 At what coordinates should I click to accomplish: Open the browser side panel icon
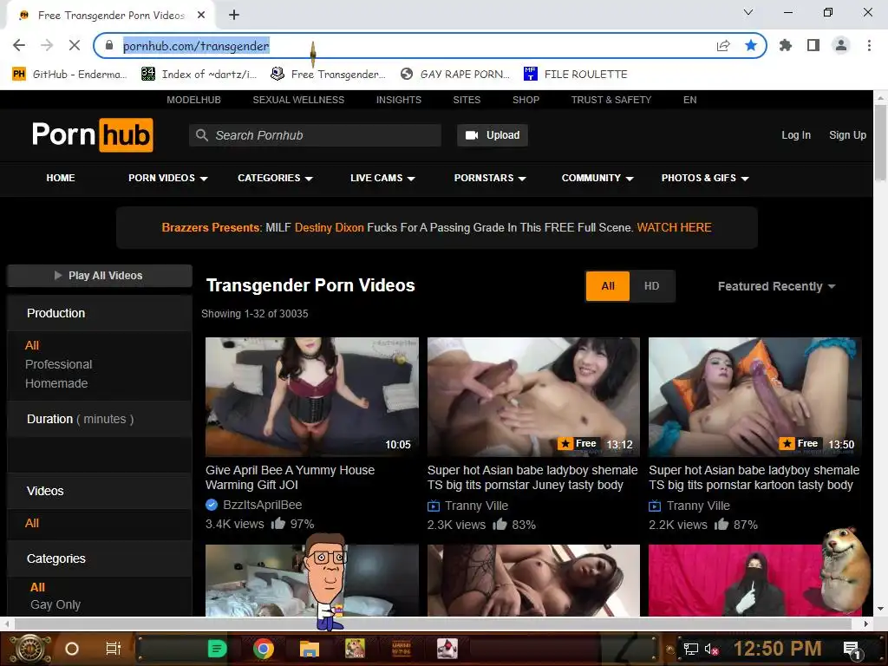(813, 45)
